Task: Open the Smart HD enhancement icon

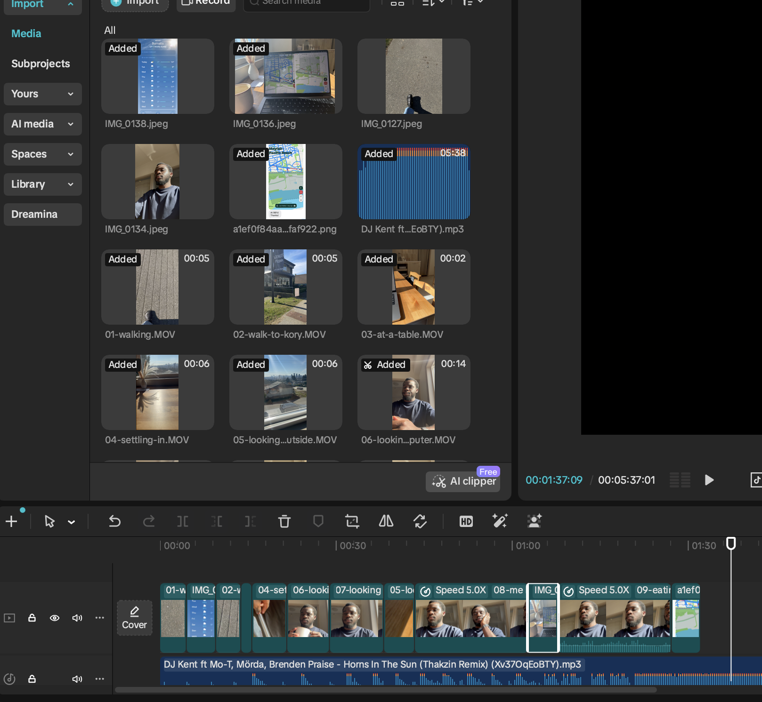Action: (466, 521)
